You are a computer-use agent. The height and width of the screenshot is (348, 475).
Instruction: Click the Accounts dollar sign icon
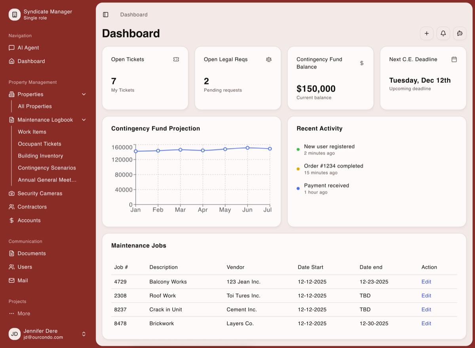coord(11,220)
